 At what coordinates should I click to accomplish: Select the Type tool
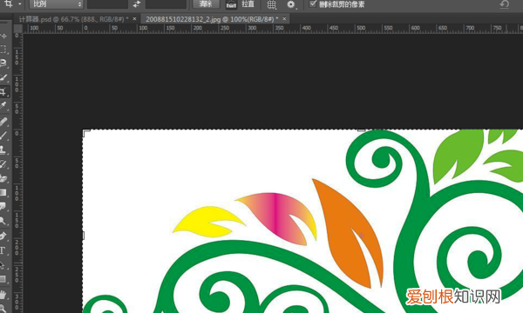(3, 250)
